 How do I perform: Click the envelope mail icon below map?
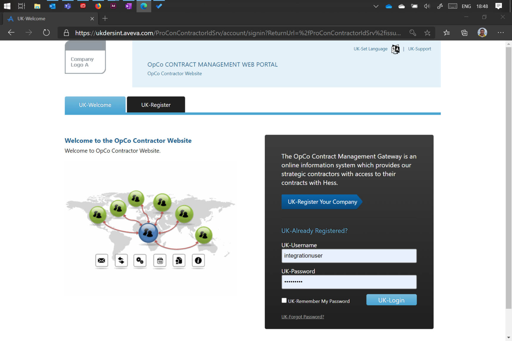point(101,260)
